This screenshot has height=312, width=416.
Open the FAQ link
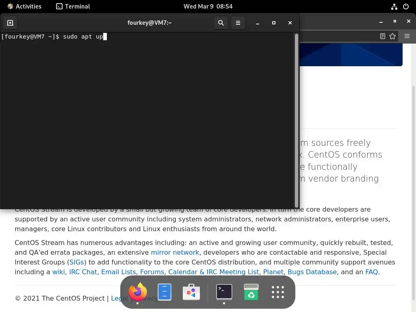coord(372,272)
